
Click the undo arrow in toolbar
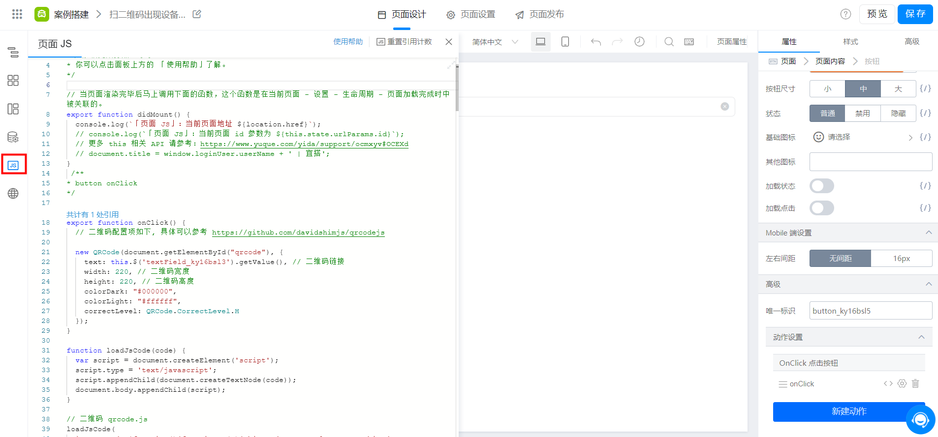click(x=596, y=42)
